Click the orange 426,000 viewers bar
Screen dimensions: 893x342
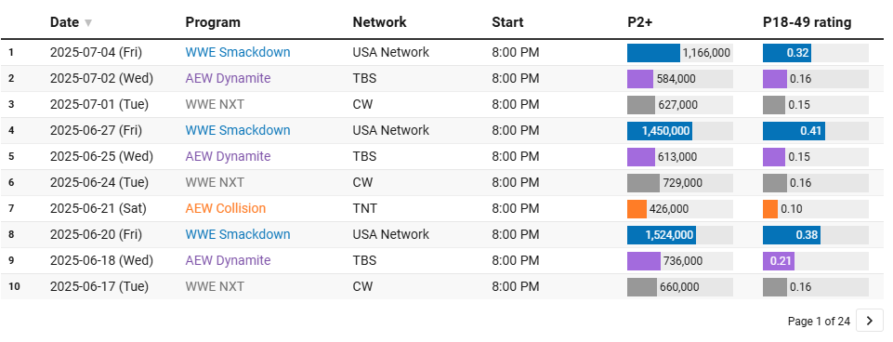637,208
